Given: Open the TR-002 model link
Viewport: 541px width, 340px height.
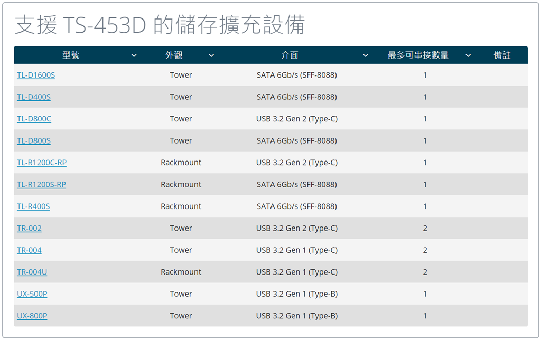Looking at the screenshot, I should pos(30,228).
